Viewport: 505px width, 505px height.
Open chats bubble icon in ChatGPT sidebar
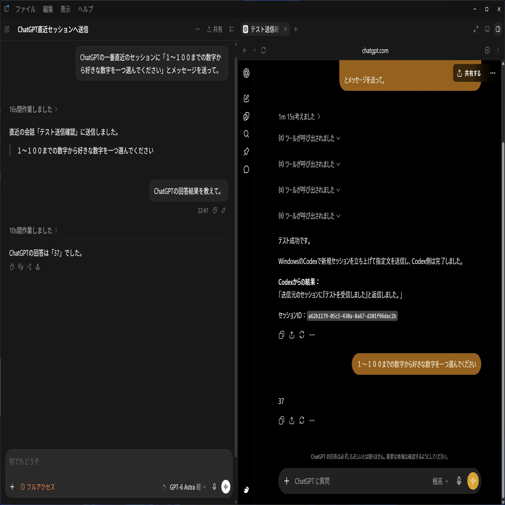point(246,170)
